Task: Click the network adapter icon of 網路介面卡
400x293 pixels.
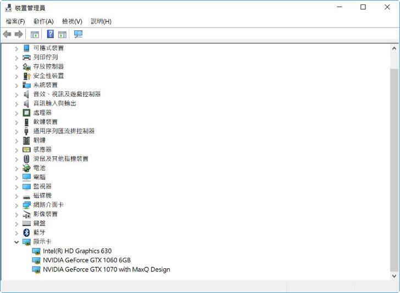Action: (26, 205)
